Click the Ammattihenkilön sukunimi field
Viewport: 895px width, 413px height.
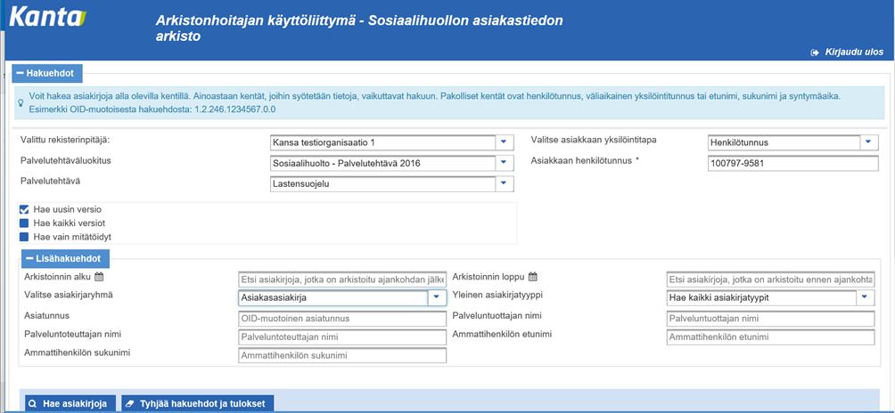(342, 355)
